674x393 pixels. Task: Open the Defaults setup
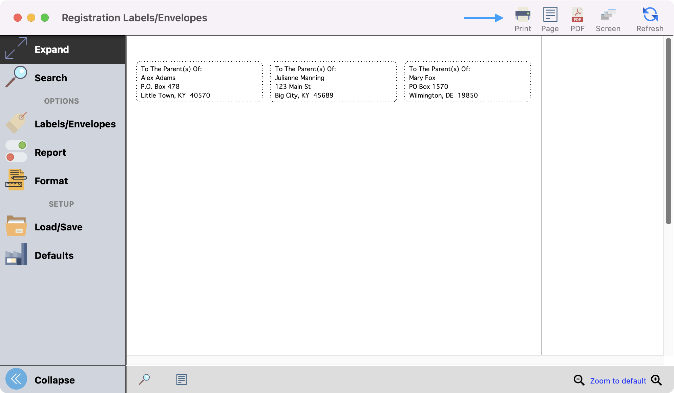pyautogui.click(x=54, y=255)
